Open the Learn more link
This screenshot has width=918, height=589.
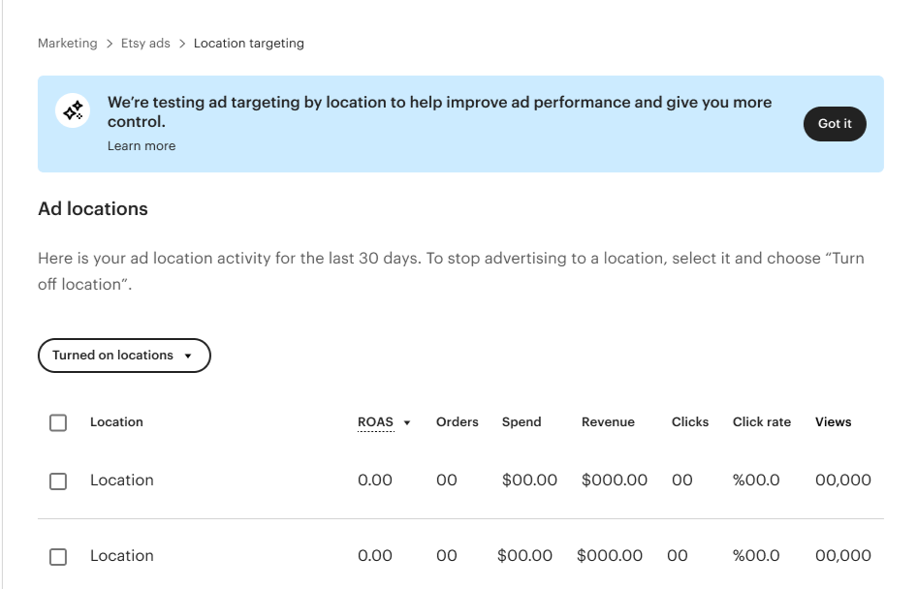pos(142,146)
